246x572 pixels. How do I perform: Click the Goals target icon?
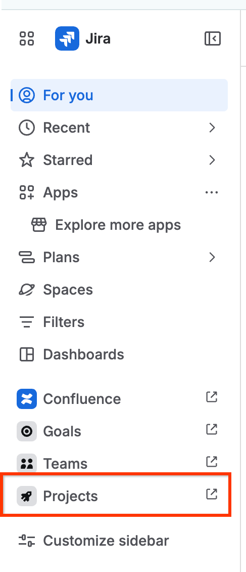click(27, 431)
